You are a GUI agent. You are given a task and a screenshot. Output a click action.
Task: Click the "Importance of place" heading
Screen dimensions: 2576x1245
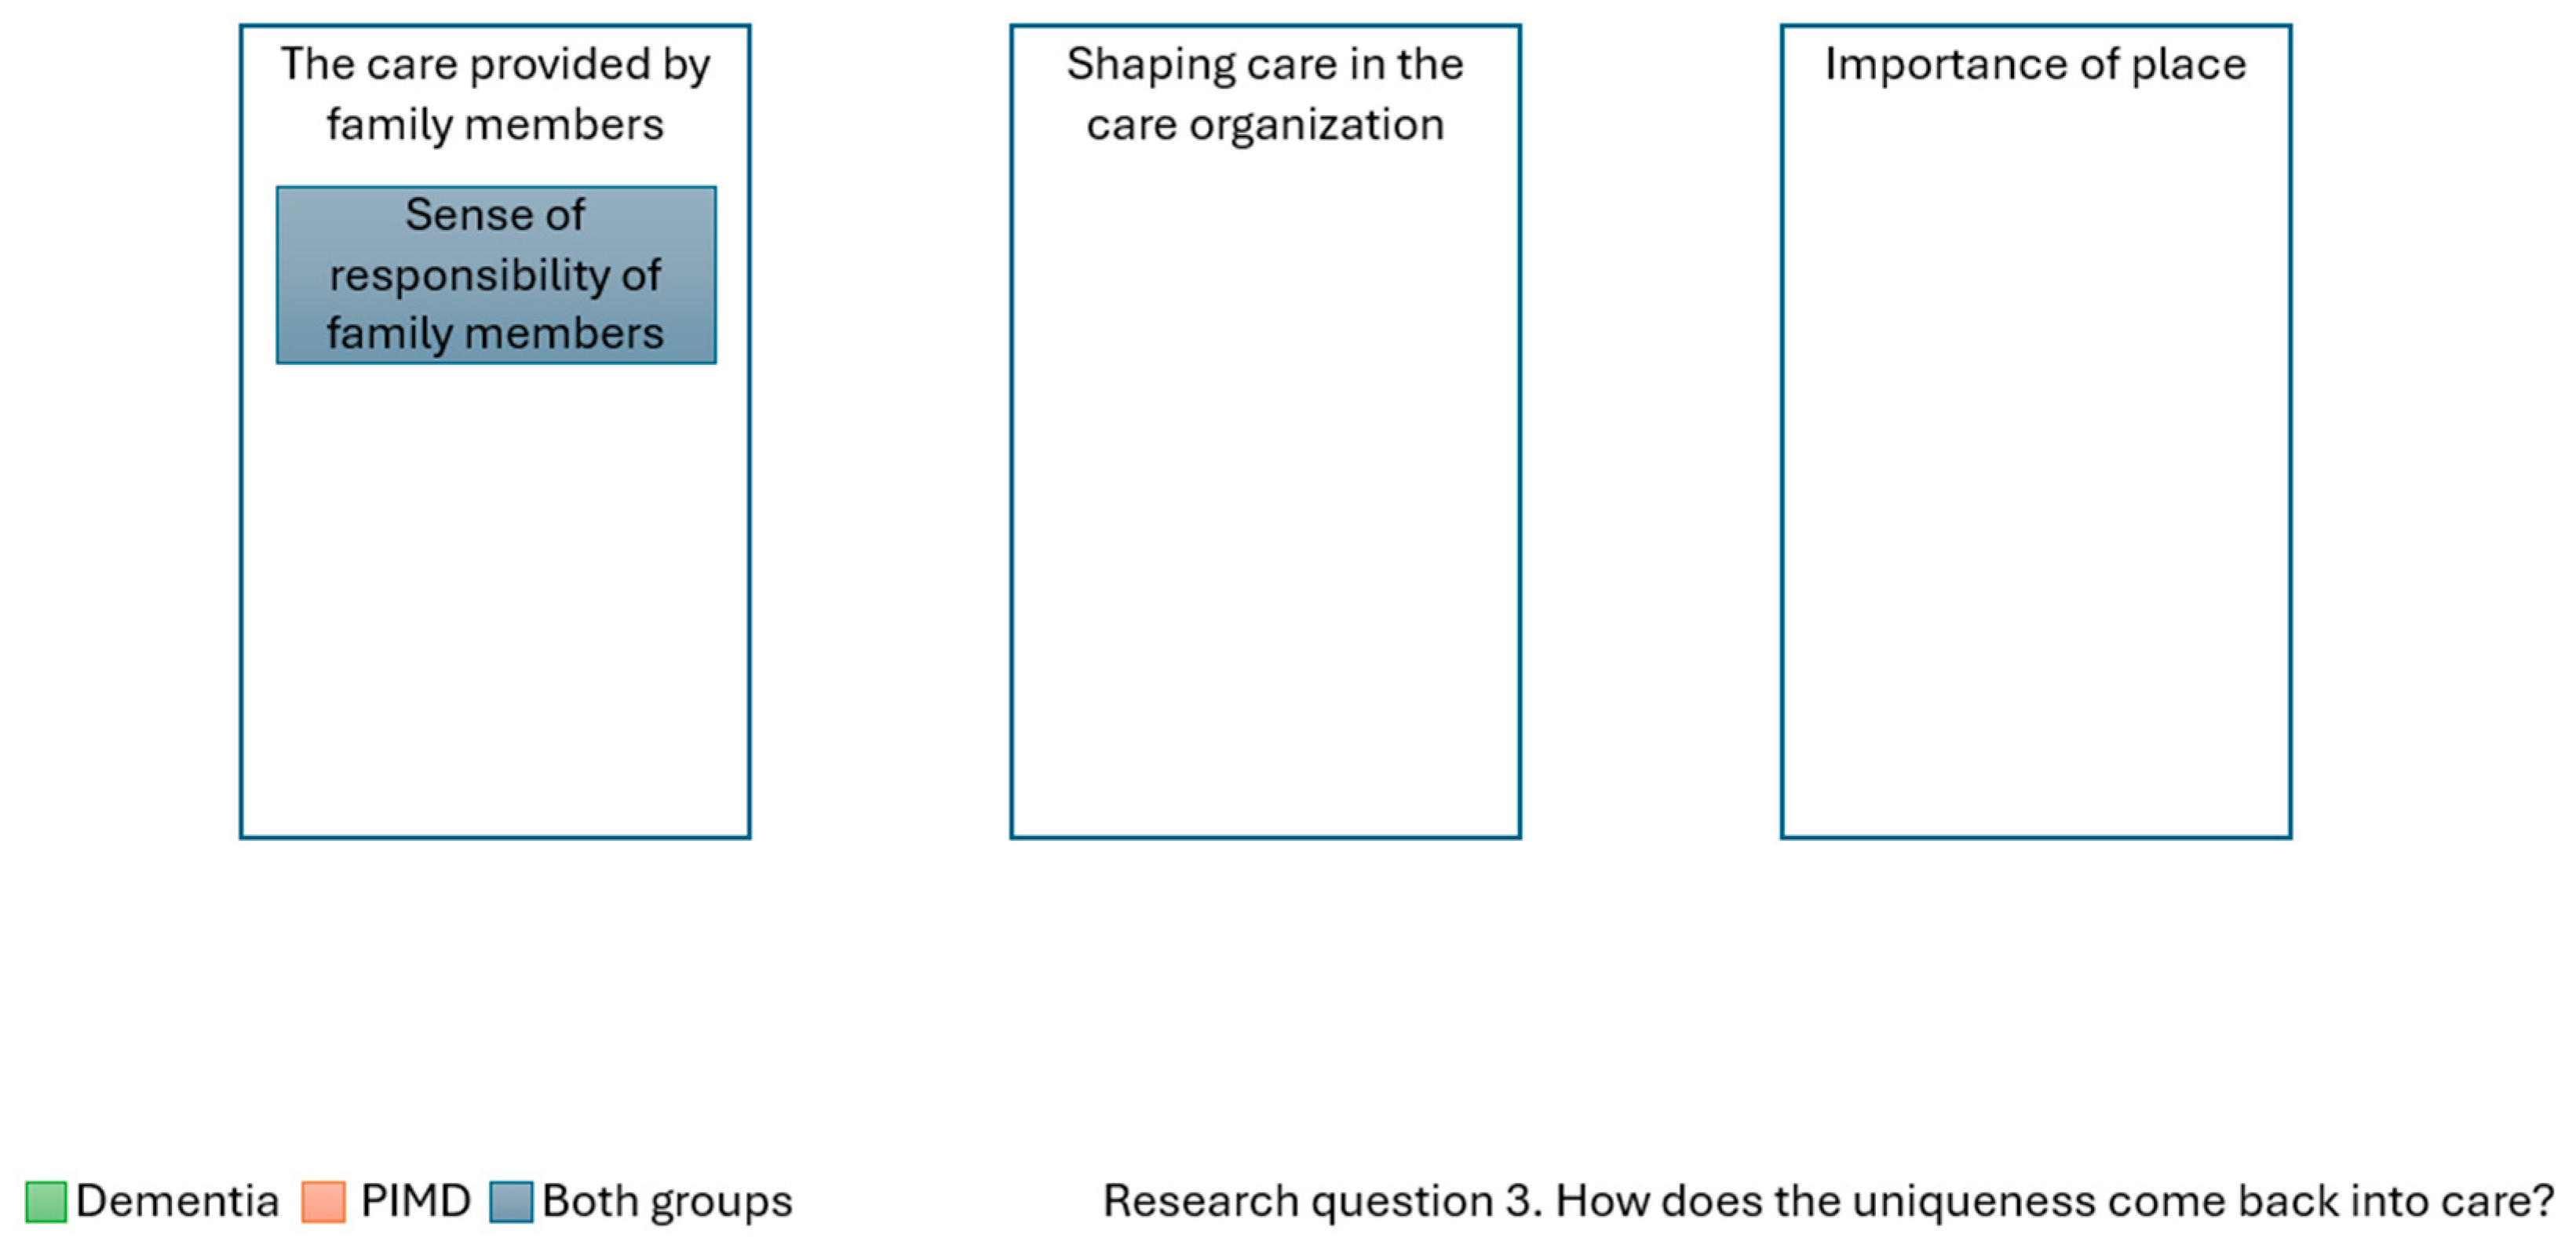tap(2035, 64)
